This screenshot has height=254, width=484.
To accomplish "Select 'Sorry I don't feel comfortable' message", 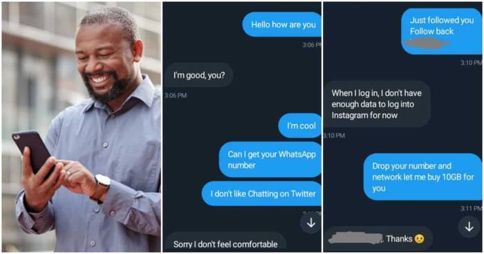I will coord(225,242).
